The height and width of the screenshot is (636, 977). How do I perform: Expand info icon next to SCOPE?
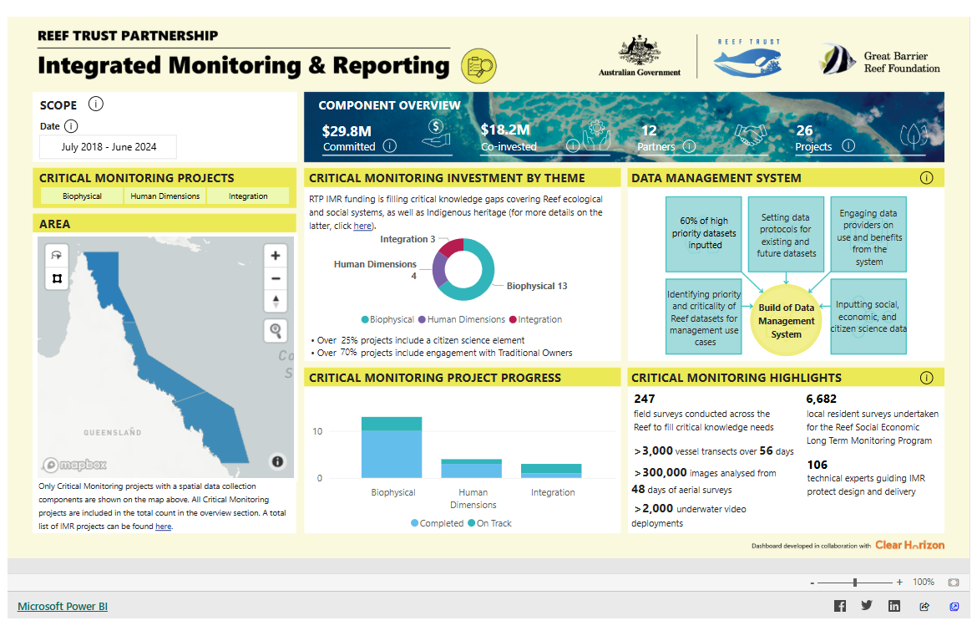pyautogui.click(x=96, y=104)
